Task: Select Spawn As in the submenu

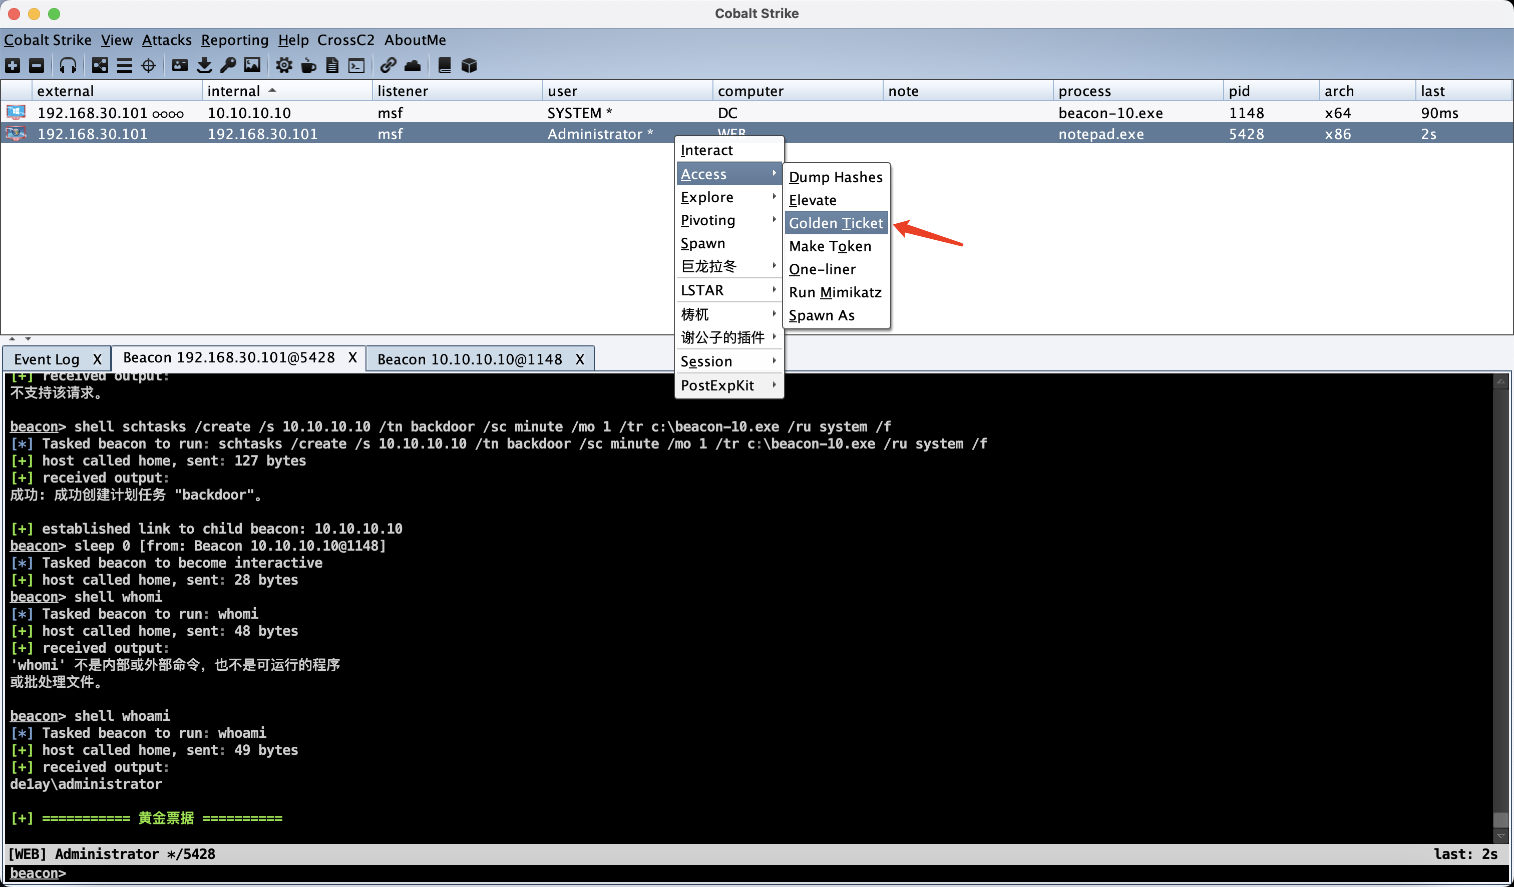Action: pos(836,315)
